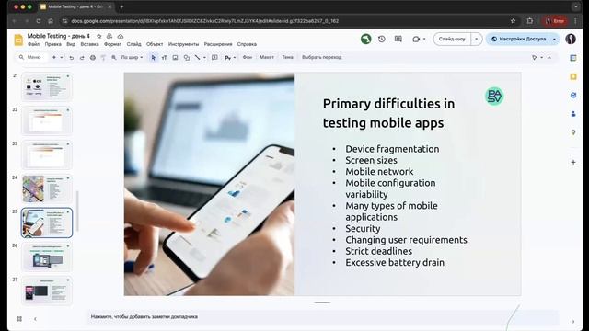589x331 pixels.
Task: Hide the menus with up chevron
Action: [549, 57]
